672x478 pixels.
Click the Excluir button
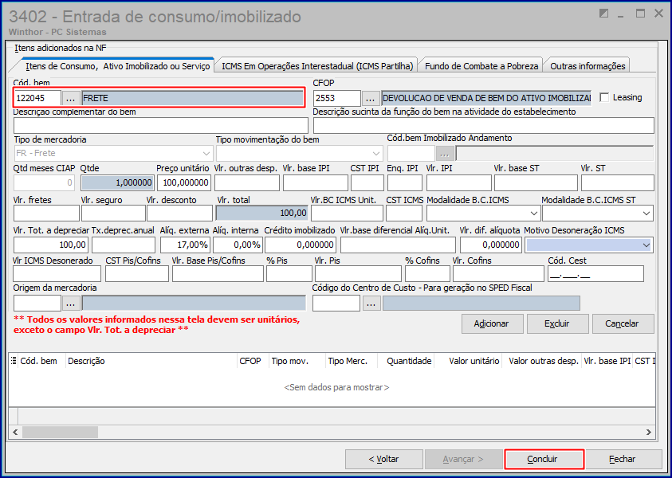[x=557, y=323]
